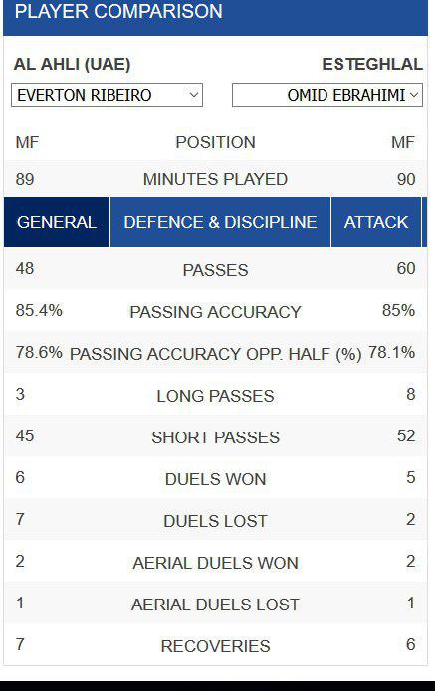Select the General tab
The height and width of the screenshot is (691, 435).
(57, 222)
